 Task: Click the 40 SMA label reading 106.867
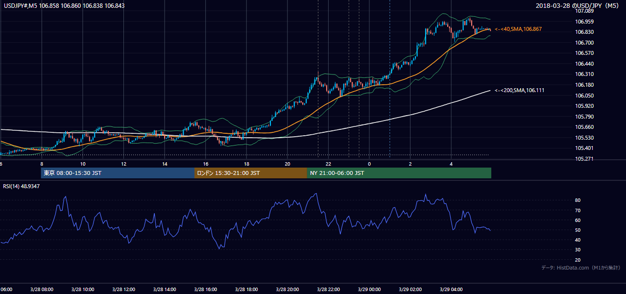[518, 29]
